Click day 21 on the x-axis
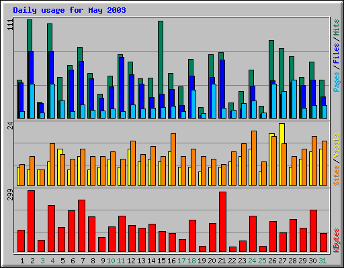Viewport: 344px width, 268px height. click(x=222, y=261)
